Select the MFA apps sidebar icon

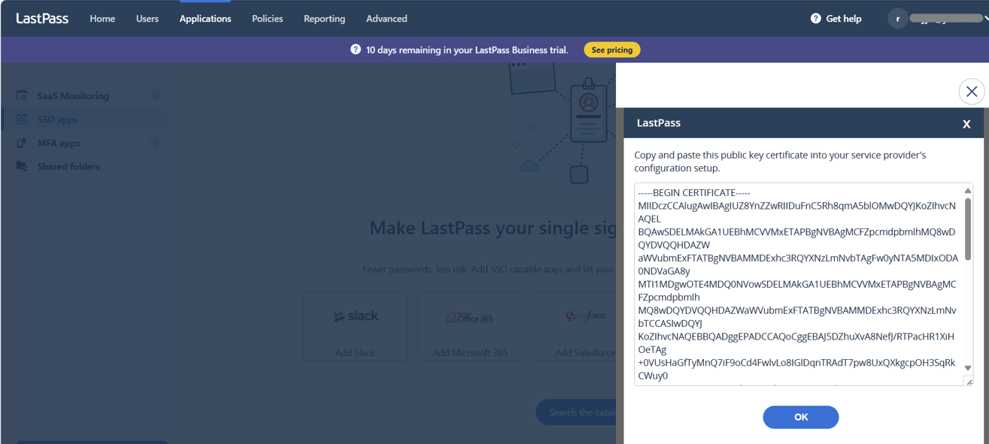pos(22,143)
